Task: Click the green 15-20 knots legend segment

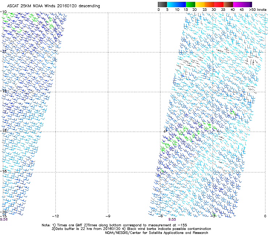Action: coord(190,4)
